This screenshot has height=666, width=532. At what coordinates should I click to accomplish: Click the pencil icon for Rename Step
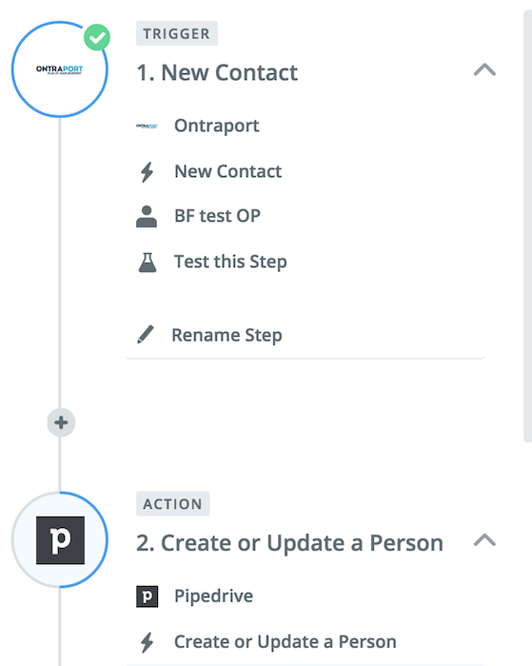146,334
